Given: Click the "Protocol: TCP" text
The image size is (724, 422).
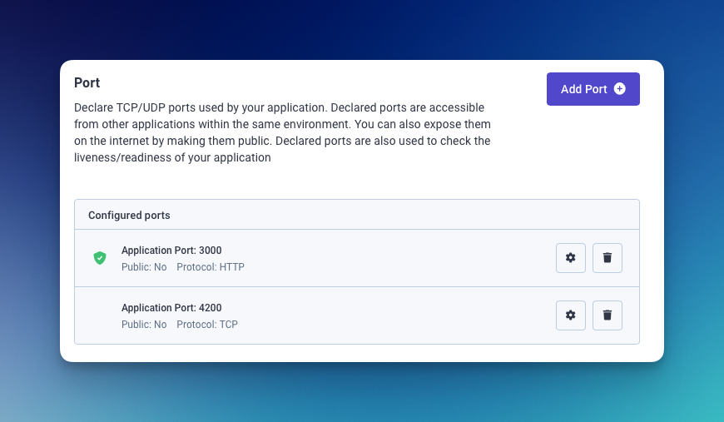Looking at the screenshot, I should tap(207, 325).
